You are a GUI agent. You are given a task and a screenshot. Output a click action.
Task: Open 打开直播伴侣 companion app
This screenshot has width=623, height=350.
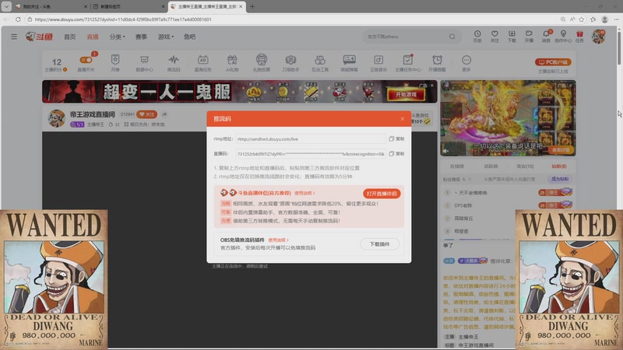click(382, 194)
